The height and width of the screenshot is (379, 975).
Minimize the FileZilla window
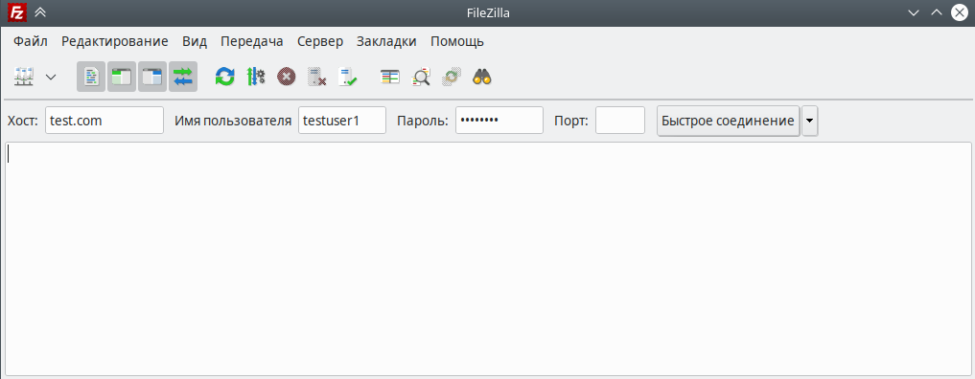(x=914, y=12)
